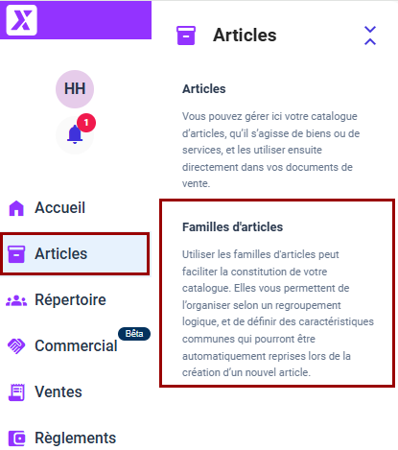
Task: Open the Règlements section
Action: [x=76, y=438]
